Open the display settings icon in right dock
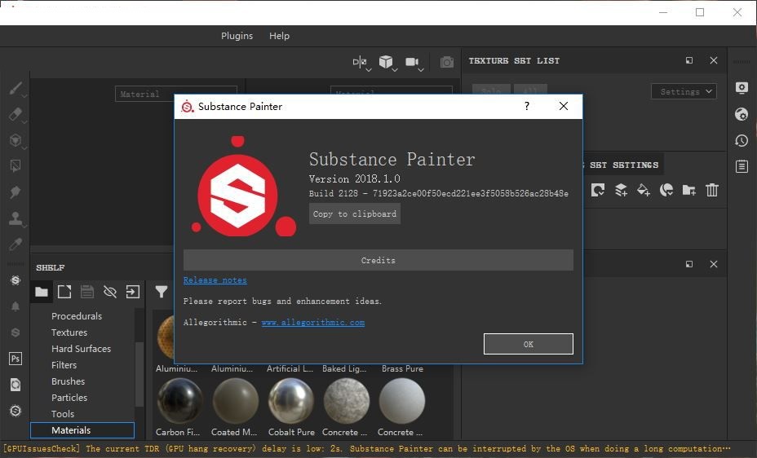 pyautogui.click(x=742, y=88)
